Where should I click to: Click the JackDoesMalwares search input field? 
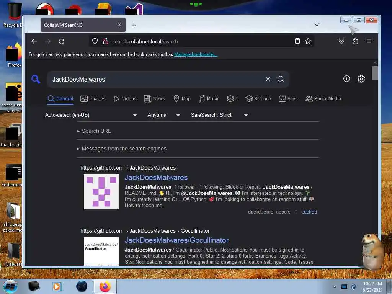156,79
